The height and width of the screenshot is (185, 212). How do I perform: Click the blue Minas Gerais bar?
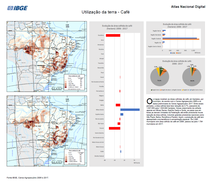[x=130, y=110]
